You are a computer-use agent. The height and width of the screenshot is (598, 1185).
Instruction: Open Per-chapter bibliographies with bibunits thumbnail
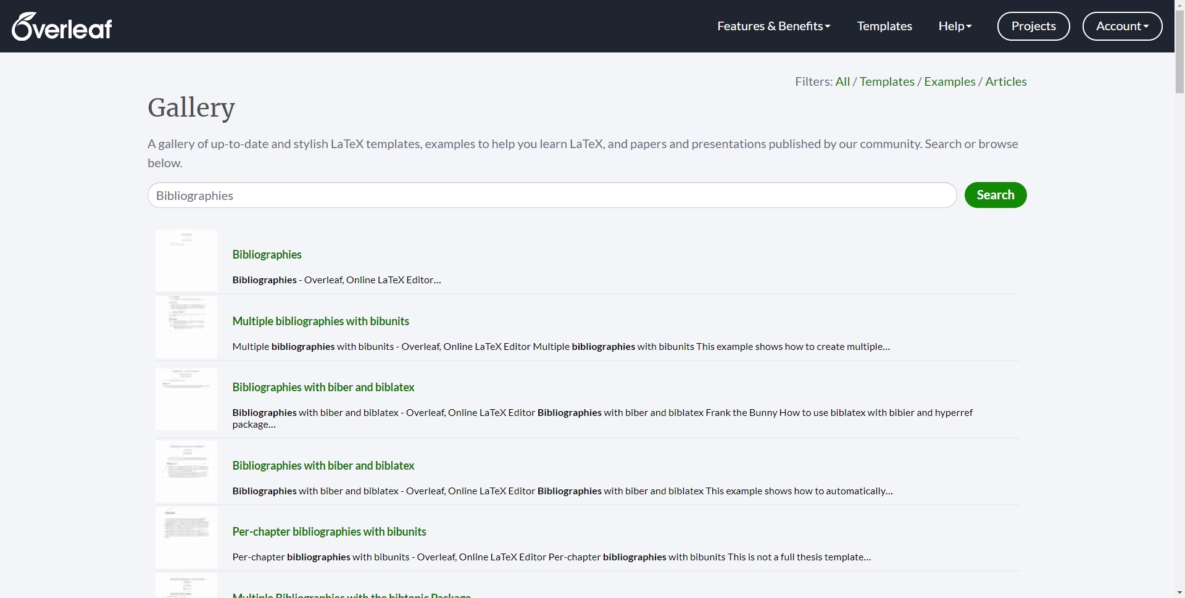(x=186, y=538)
